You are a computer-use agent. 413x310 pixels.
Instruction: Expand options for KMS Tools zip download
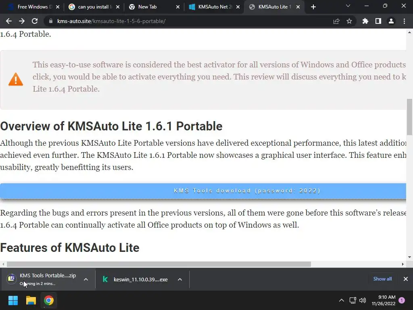point(86,279)
